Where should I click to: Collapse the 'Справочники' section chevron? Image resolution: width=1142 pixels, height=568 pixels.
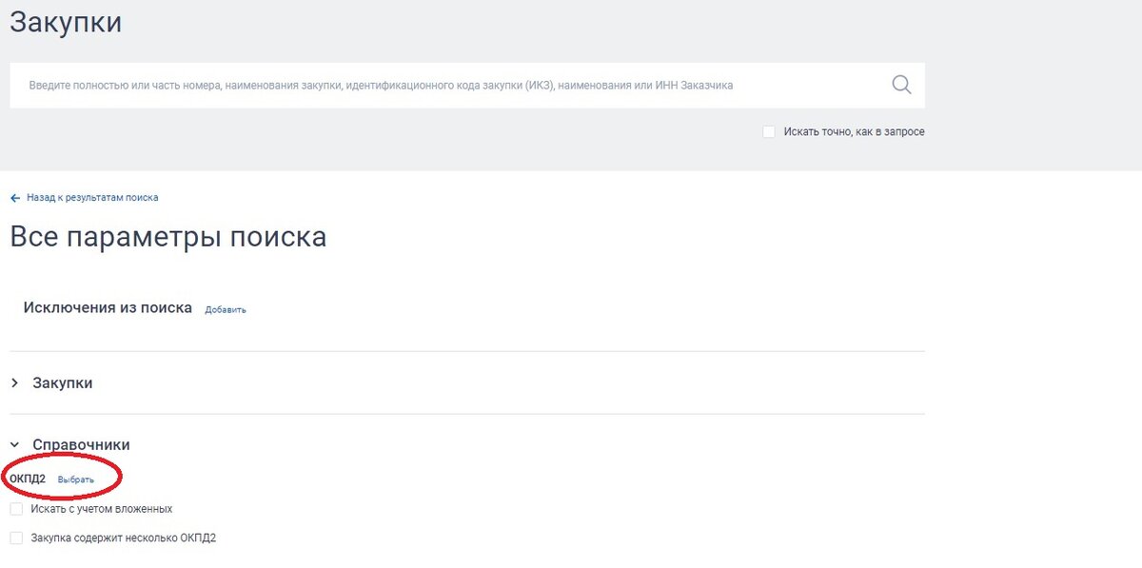point(14,444)
